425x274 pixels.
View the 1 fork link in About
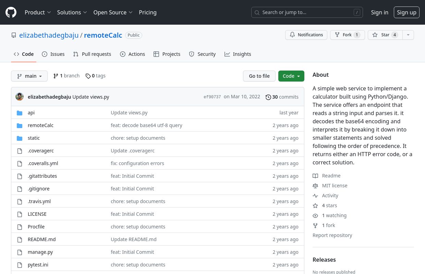tap(324, 225)
